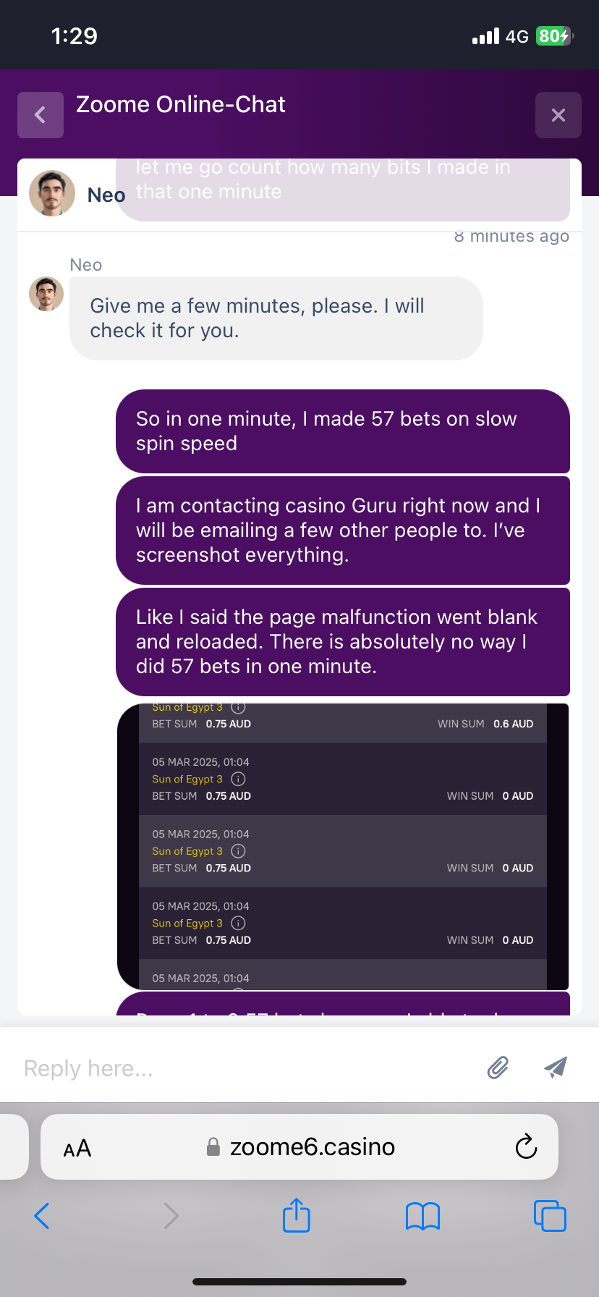Open the Safari bookmarks icon
The image size is (599, 1297).
click(x=422, y=1216)
